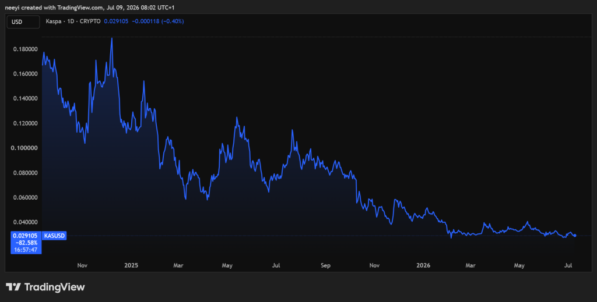Click the TradingView wordmark text
This screenshot has height=302, width=597.
point(54,287)
